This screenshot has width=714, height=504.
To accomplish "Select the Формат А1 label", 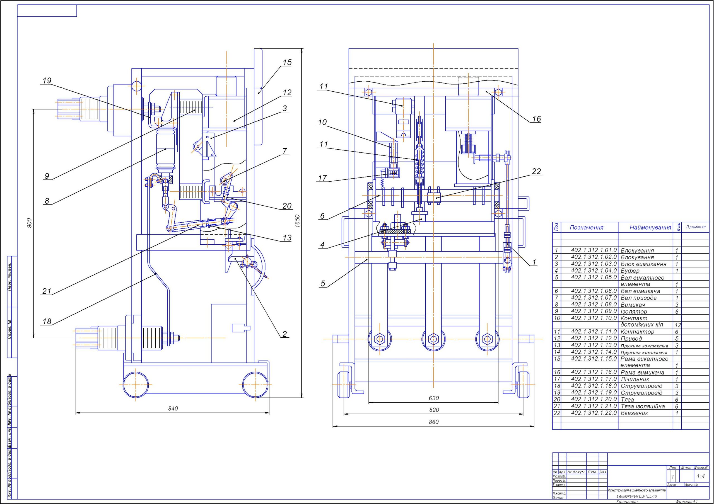I will pos(687,501).
